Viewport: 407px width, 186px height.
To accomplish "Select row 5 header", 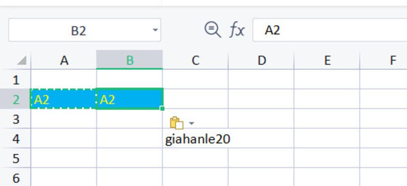I will point(16,158).
